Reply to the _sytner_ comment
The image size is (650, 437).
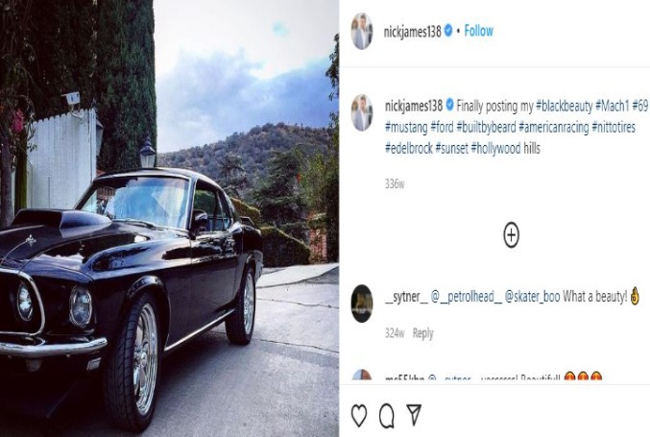click(422, 333)
